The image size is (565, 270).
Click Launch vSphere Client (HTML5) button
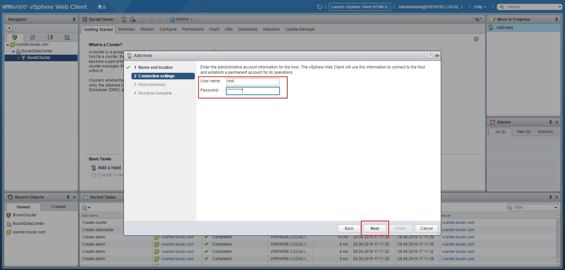[360, 7]
